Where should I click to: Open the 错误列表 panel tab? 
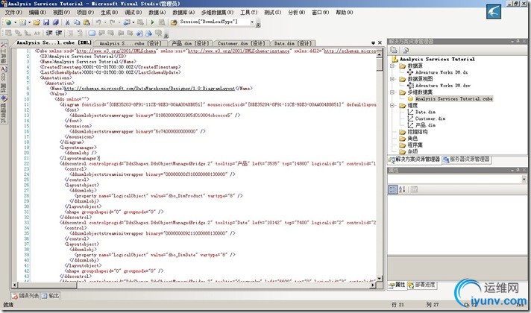pos(26,296)
